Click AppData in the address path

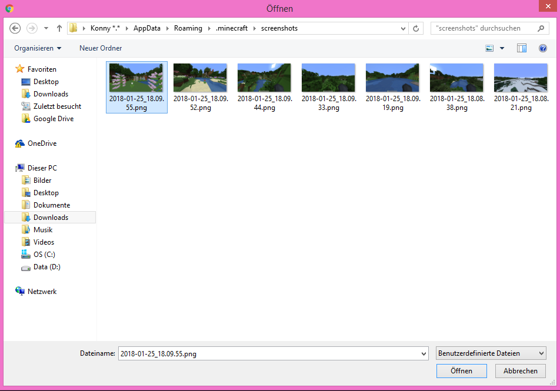147,28
